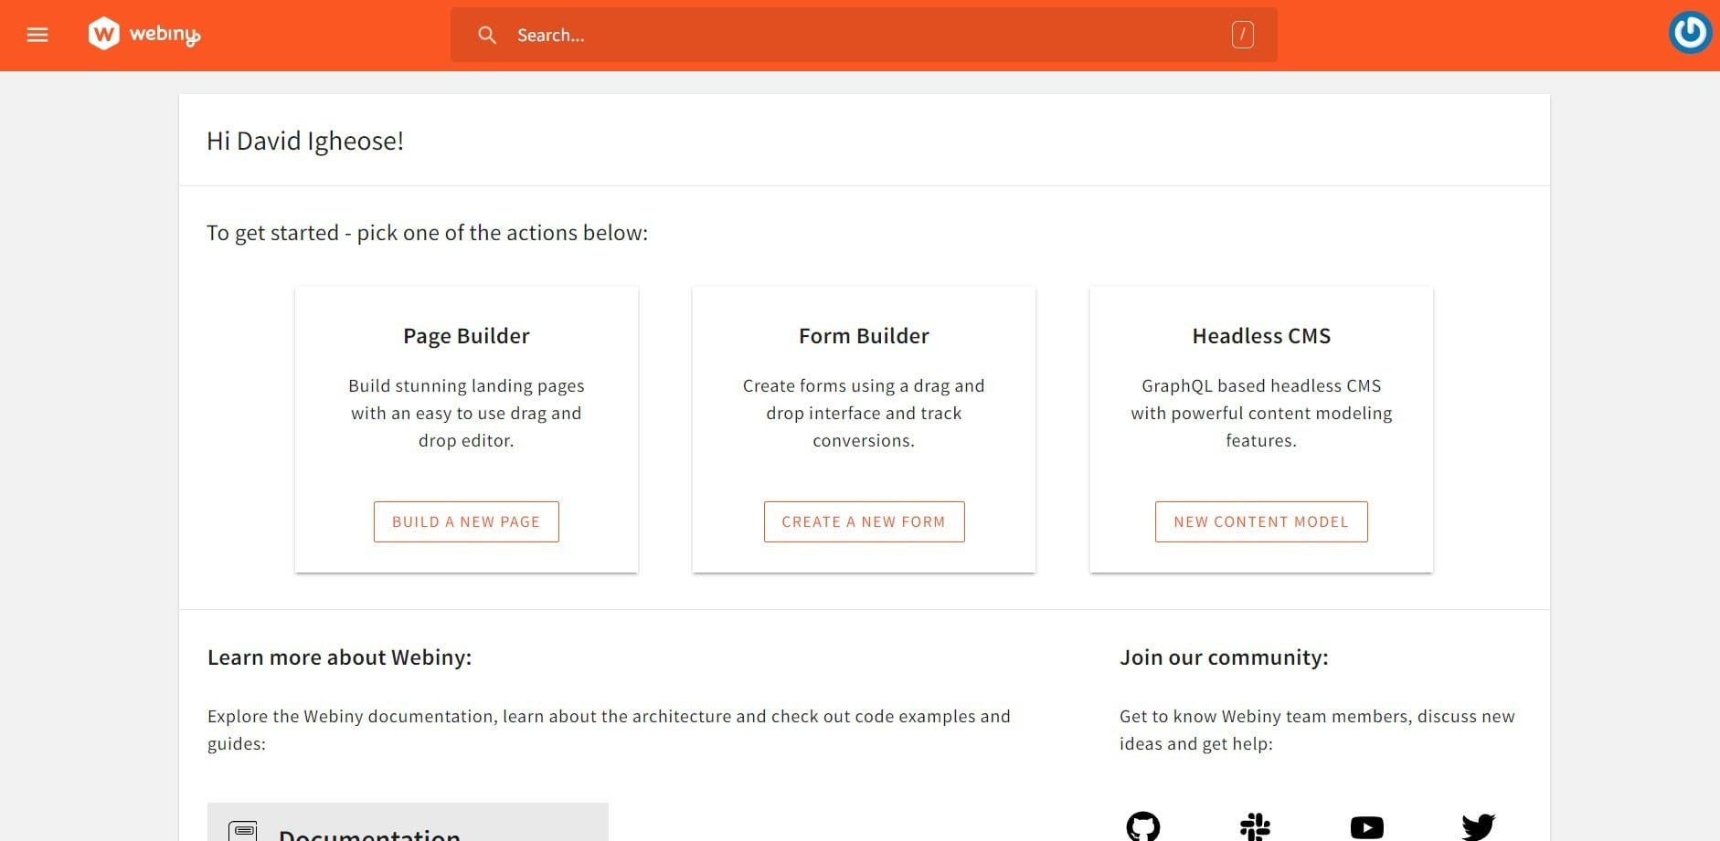Open the Twitter bird icon
Image resolution: width=1720 pixels, height=841 pixels.
pyautogui.click(x=1478, y=826)
